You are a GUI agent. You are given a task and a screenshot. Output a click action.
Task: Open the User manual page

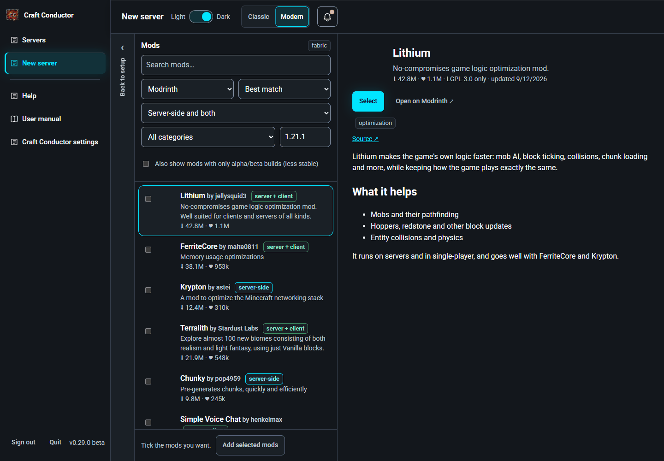pos(55,119)
